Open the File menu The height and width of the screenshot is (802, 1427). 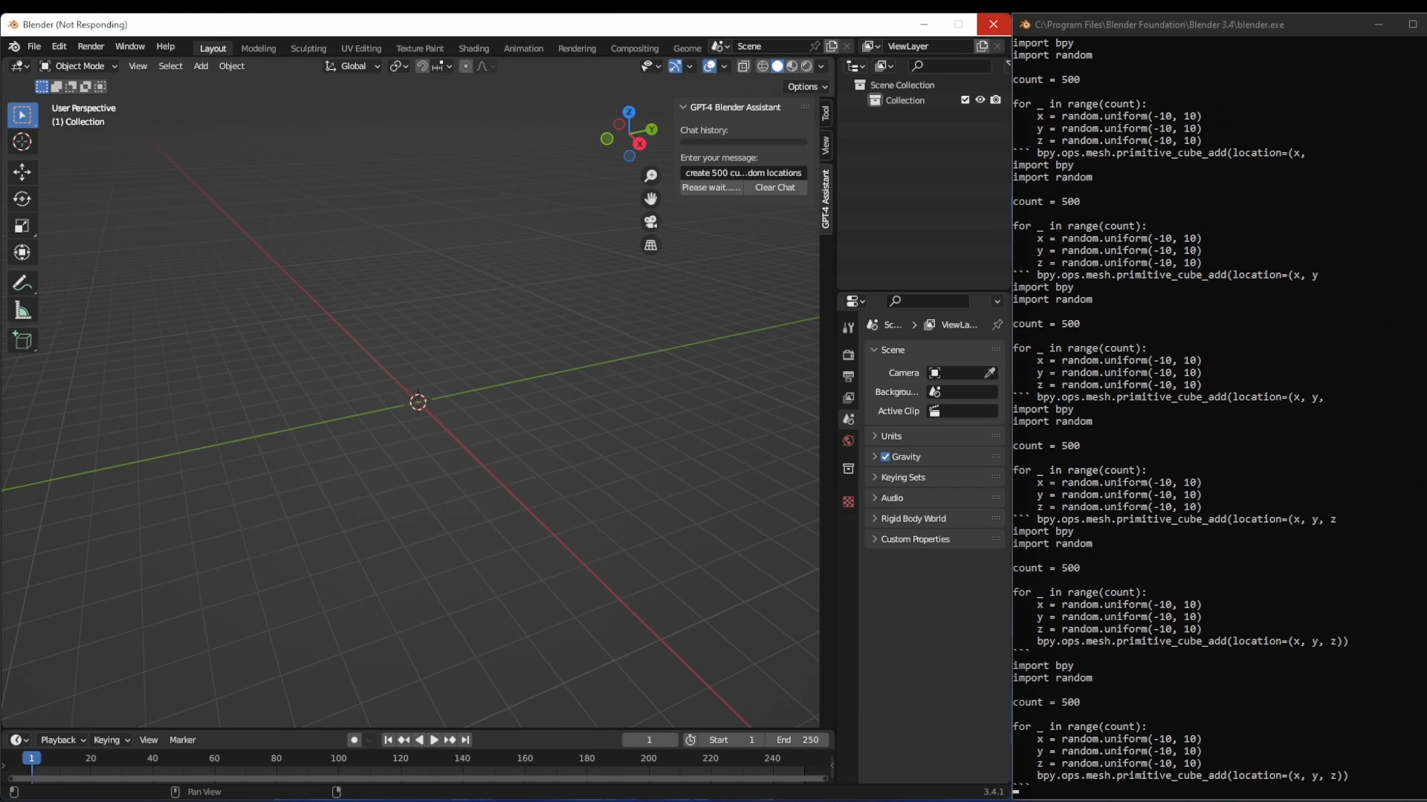34,46
